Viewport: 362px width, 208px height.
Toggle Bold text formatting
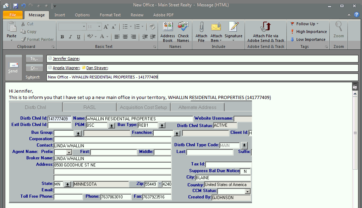(x=62, y=37)
